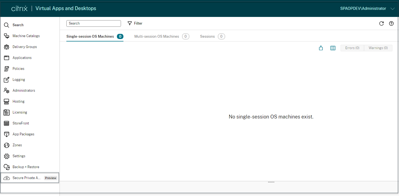Click the Settings gear icon
This screenshot has width=399, height=196.
7,156
